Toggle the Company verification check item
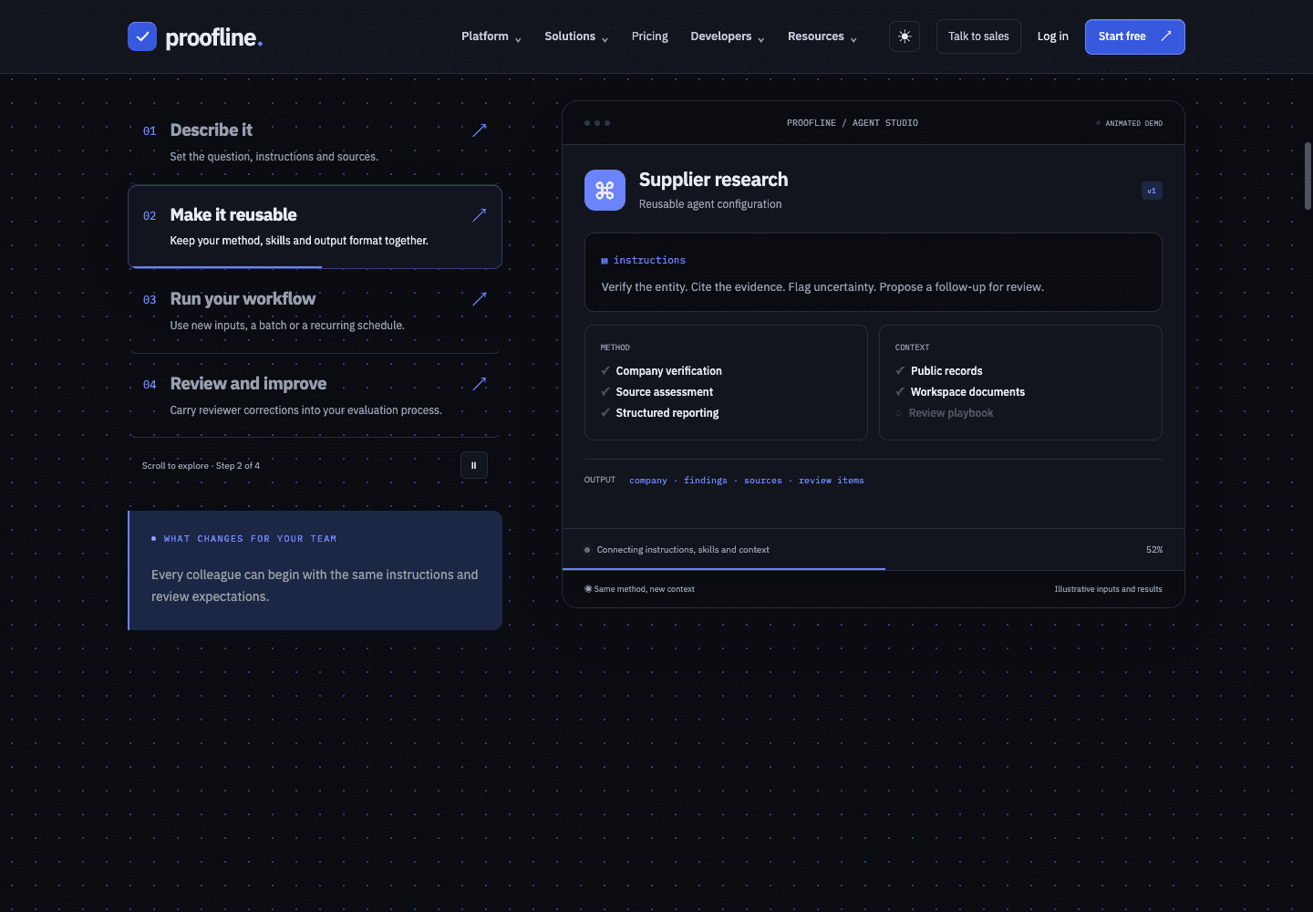This screenshot has height=912, width=1313. (x=661, y=371)
